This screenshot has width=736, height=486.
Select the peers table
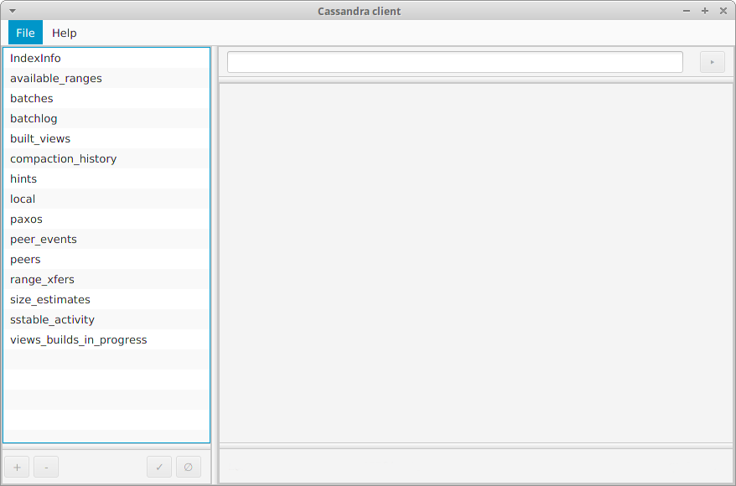(x=106, y=260)
